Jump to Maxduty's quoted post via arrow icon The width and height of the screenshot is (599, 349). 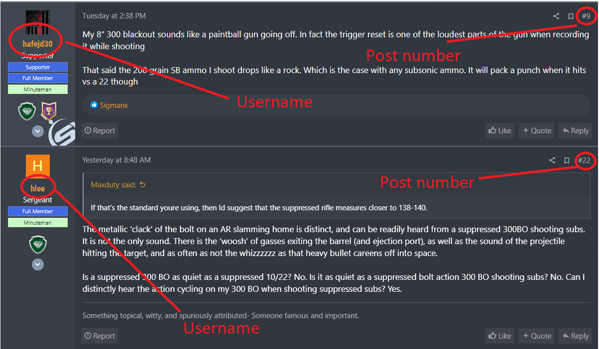click(143, 185)
